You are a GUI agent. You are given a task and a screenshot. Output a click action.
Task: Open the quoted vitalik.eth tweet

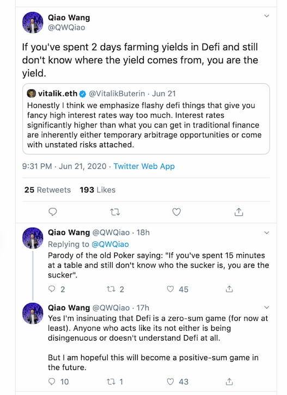point(146,119)
